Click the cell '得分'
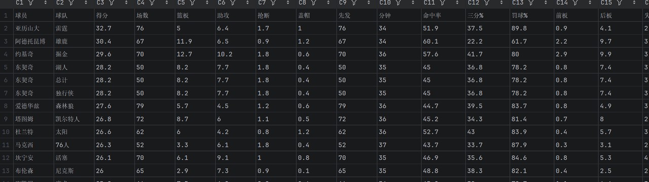This screenshot has width=649, height=182. click(115, 16)
